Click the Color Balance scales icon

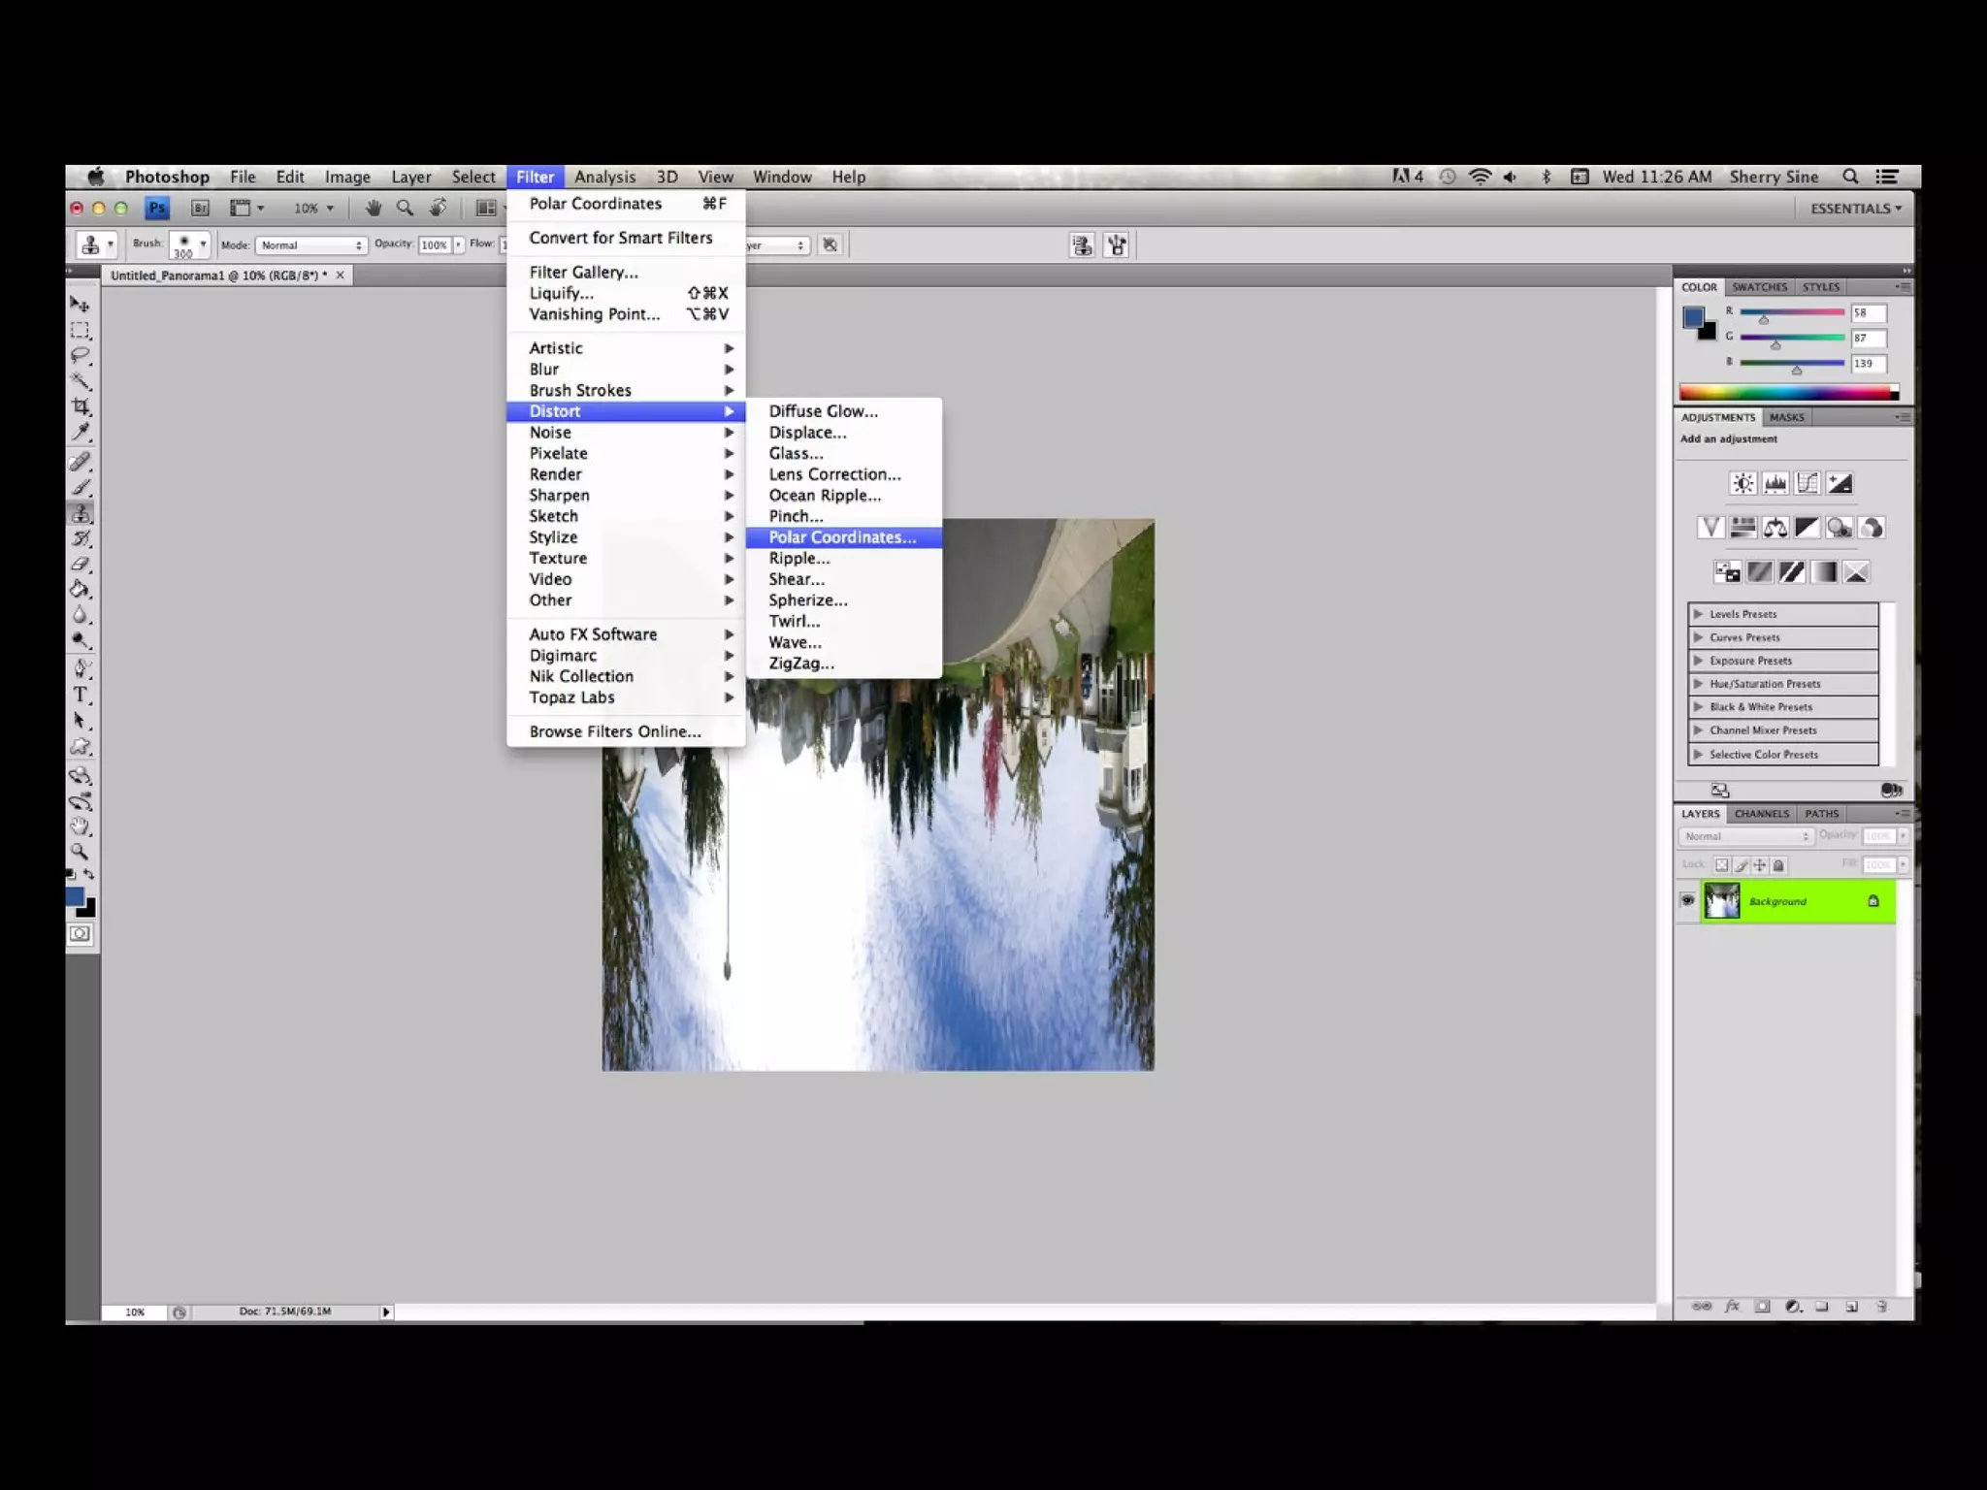[x=1775, y=528]
